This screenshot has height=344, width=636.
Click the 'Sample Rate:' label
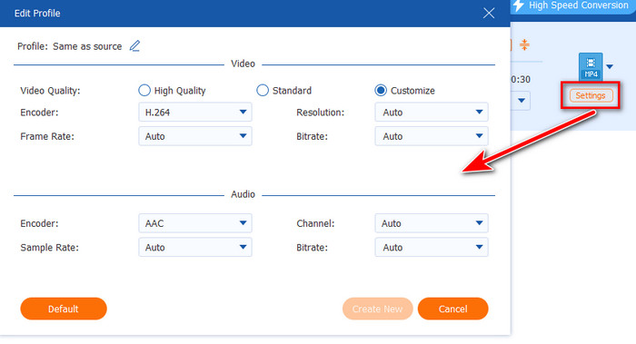[49, 248]
